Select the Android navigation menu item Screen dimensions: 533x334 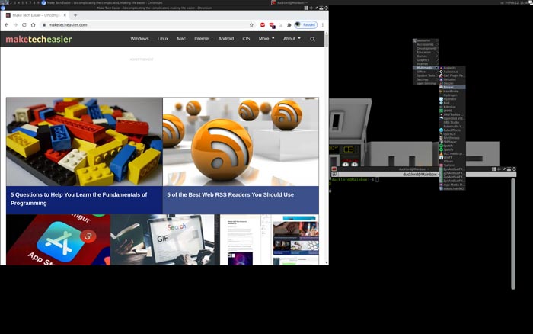point(225,39)
